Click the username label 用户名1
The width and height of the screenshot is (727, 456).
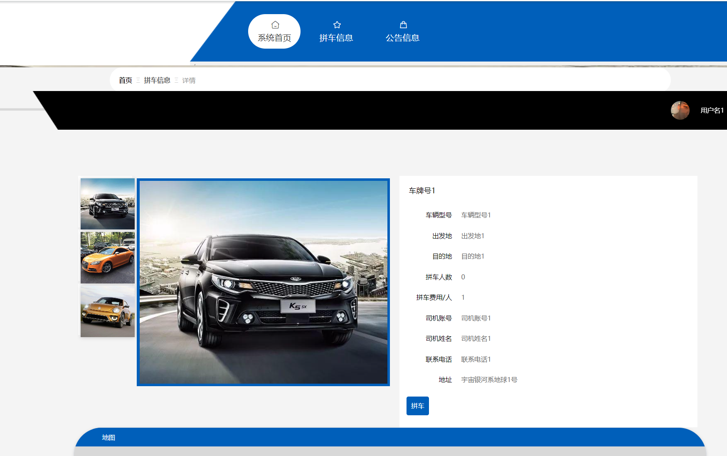pos(711,111)
